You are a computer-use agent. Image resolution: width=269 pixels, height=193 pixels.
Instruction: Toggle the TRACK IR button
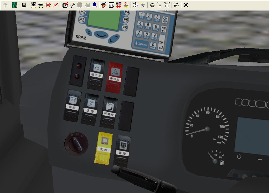pyautogui.click(x=167, y=5)
